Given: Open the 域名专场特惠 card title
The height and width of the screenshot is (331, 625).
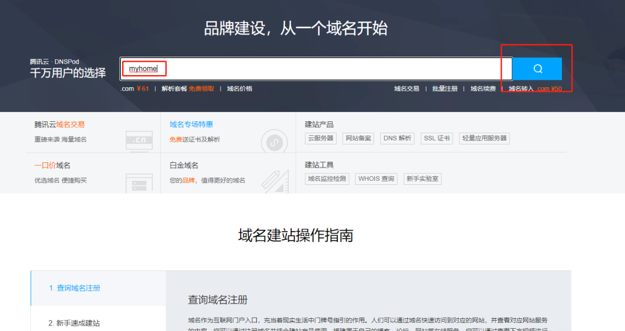Looking at the screenshot, I should 192,125.
